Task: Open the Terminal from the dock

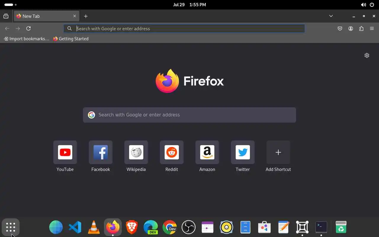Action: [x=321, y=227]
